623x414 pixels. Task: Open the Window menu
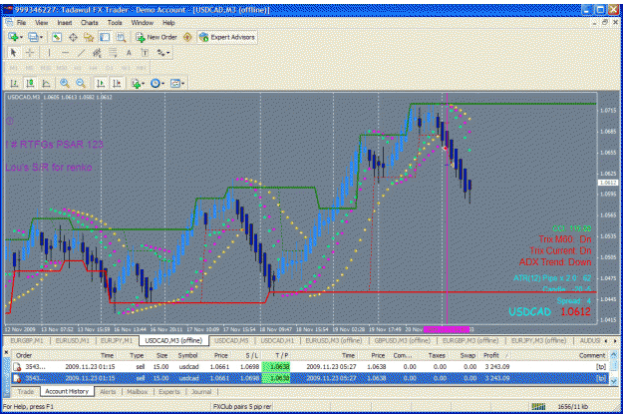143,23
